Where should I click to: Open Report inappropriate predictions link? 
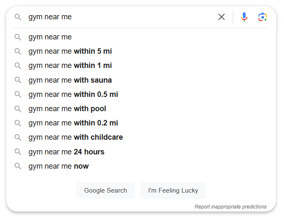click(230, 207)
